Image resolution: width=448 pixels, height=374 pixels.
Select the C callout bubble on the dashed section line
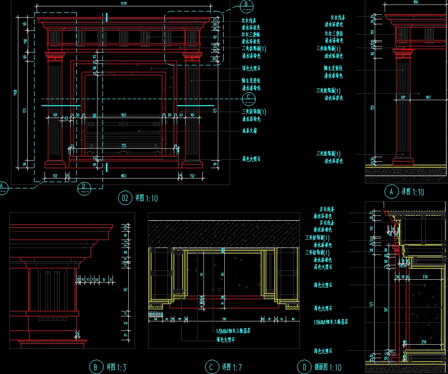[249, 99]
